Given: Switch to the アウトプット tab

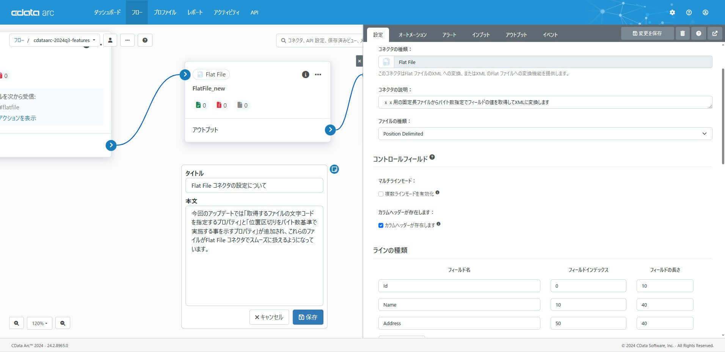Looking at the screenshot, I should [516, 35].
